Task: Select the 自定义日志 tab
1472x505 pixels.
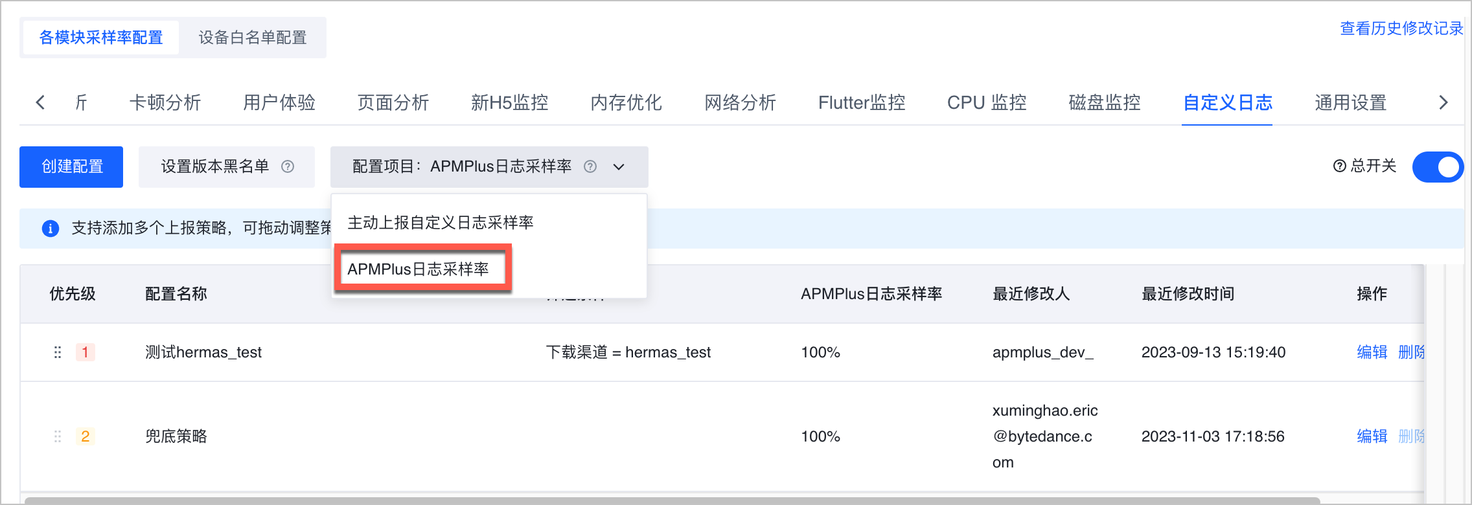Action: [1228, 102]
